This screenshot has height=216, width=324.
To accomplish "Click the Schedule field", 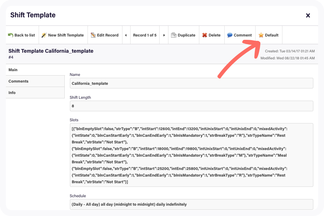I will 191,204.
